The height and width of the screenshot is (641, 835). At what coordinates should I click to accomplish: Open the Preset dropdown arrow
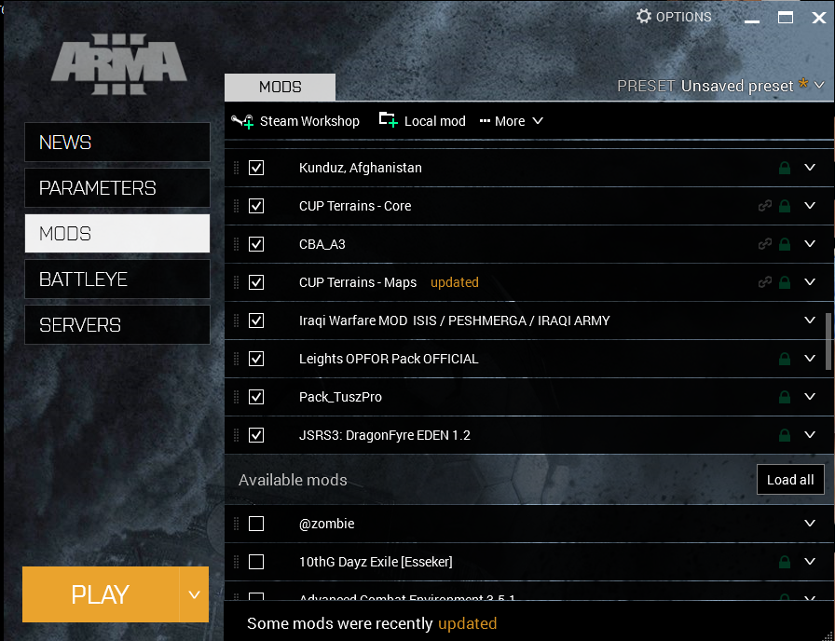click(819, 86)
